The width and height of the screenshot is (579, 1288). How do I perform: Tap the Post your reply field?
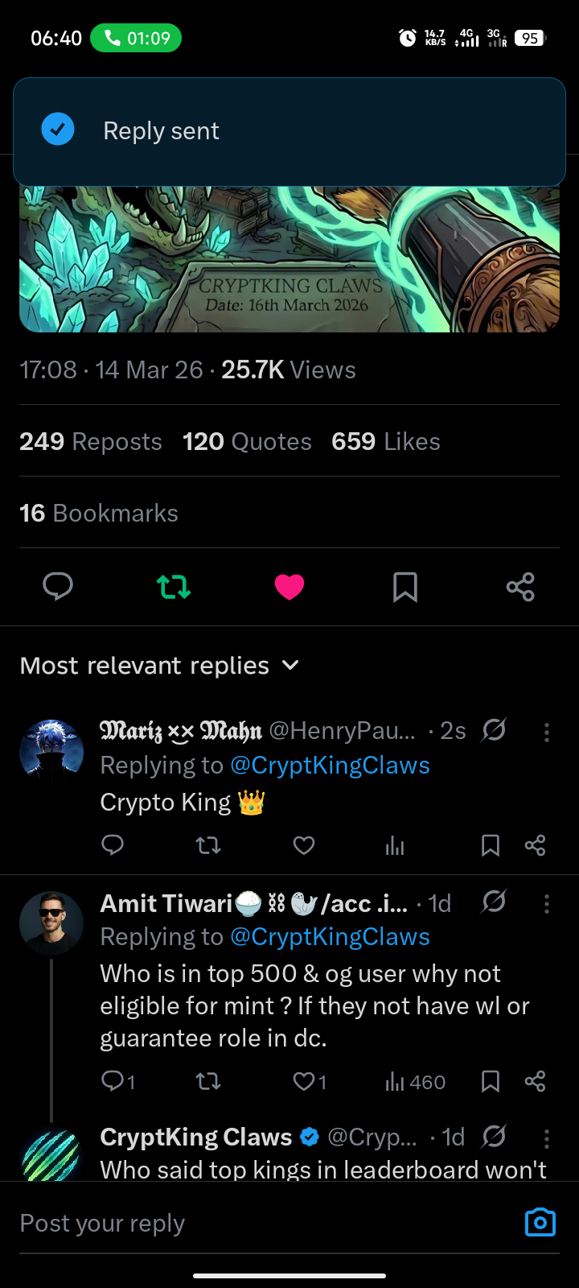click(241, 1224)
